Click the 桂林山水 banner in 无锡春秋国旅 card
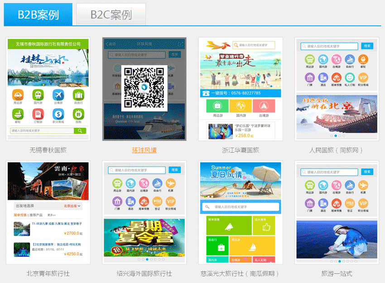385x283 pixels. [x=48, y=68]
